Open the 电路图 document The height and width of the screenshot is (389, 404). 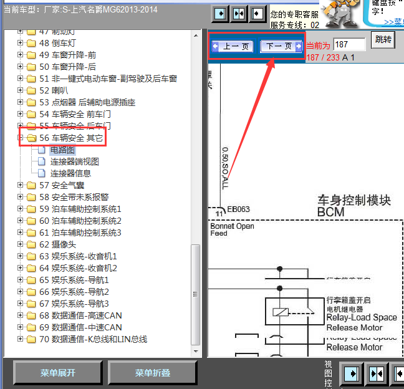pos(62,150)
